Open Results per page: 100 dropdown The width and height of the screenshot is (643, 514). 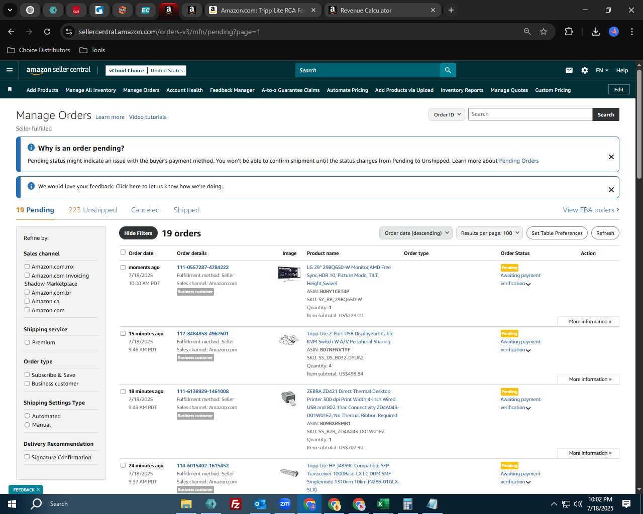tap(489, 233)
